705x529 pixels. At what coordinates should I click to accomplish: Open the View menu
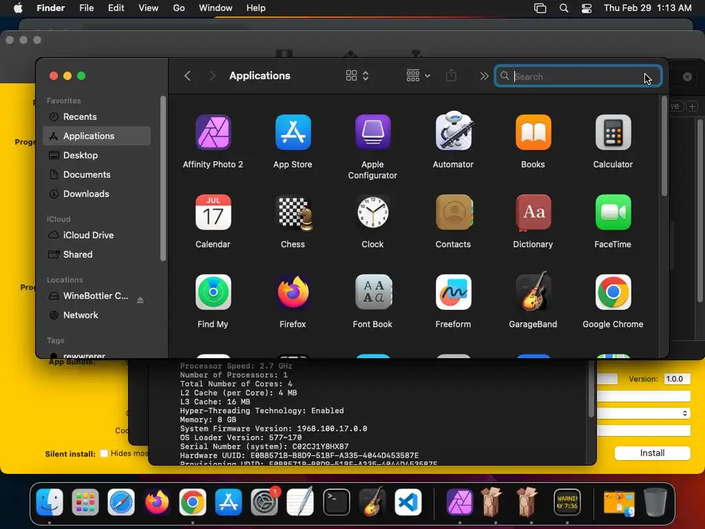point(149,8)
